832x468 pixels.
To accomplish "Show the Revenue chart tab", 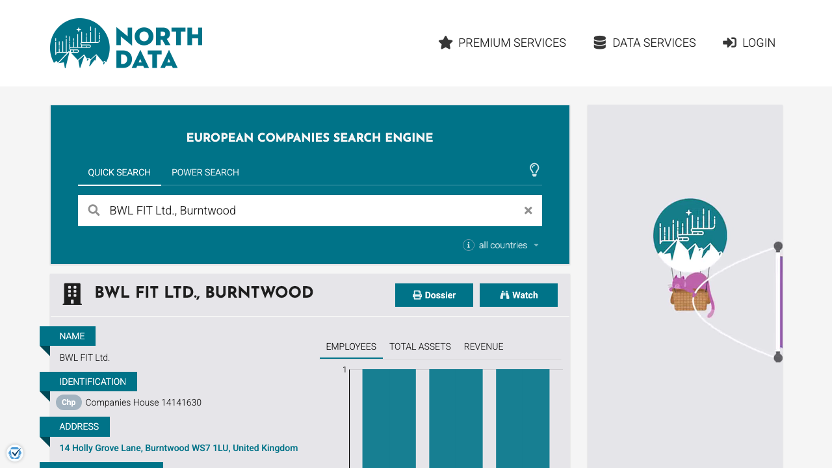I will tap(484, 346).
